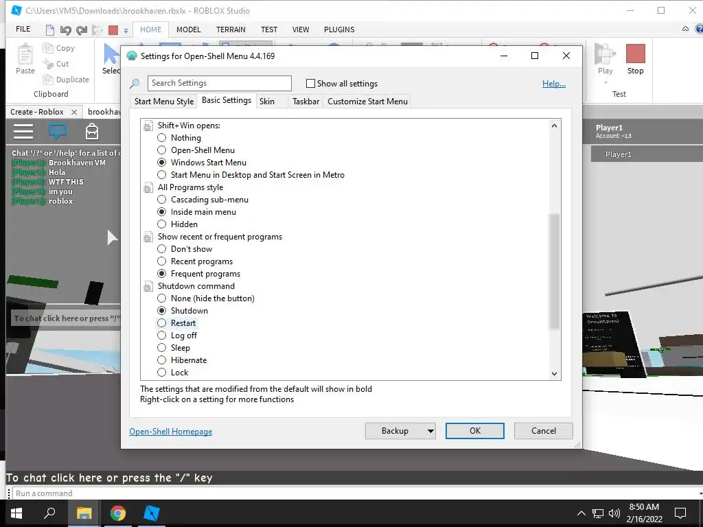Select Don't show radio option

[162, 248]
